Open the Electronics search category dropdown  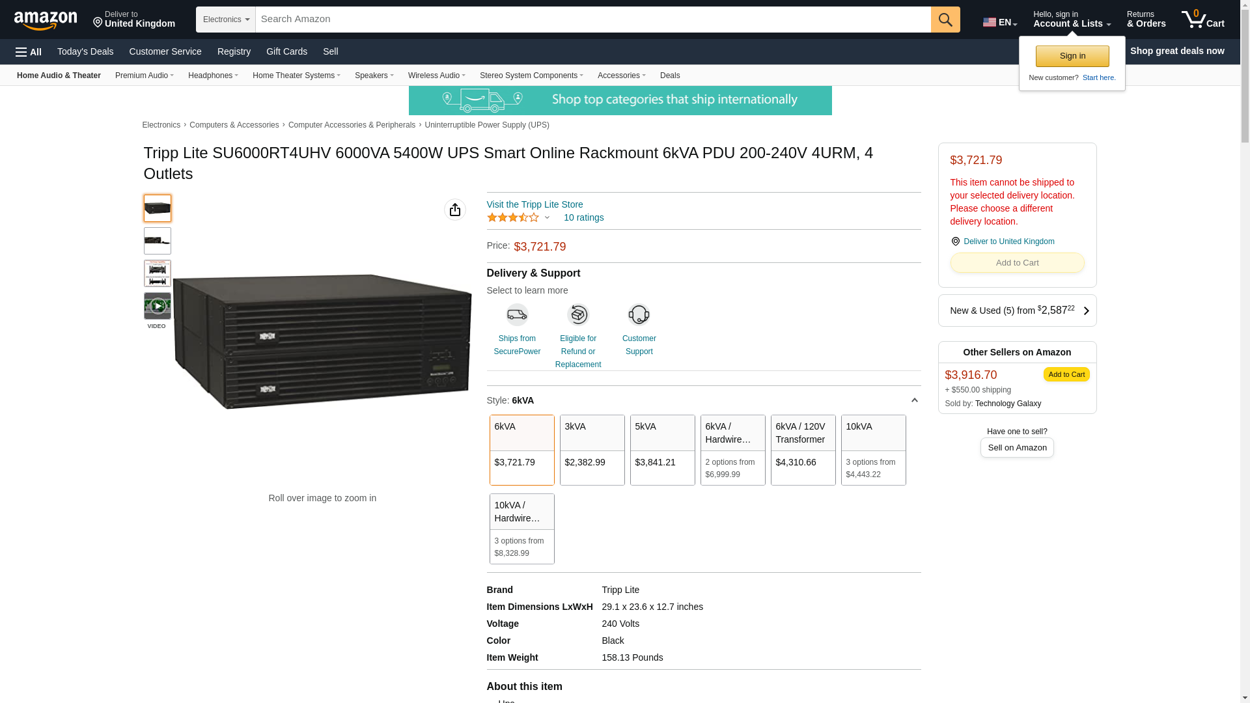coord(226,20)
